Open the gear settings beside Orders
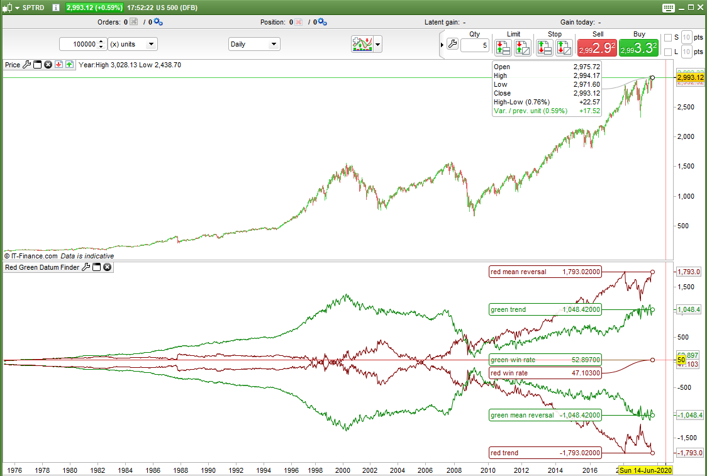Screen dimensions: 707x476 coord(158,21)
